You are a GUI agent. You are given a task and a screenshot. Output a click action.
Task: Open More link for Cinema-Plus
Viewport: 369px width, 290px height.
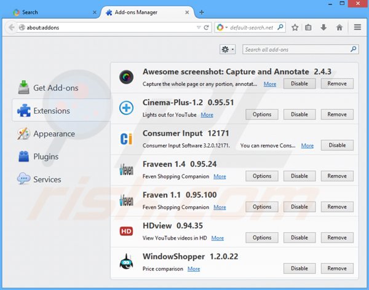pos(207,115)
